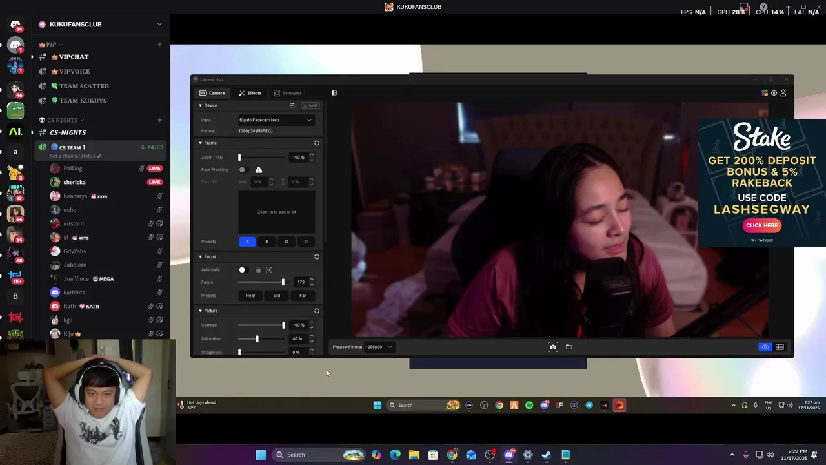Open File Explorer in the bottom taskbar
This screenshot has width=826, height=465.
point(414,455)
